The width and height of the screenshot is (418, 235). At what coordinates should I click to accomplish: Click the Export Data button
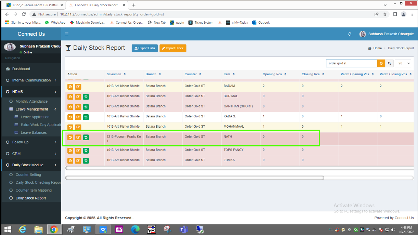coord(145,48)
